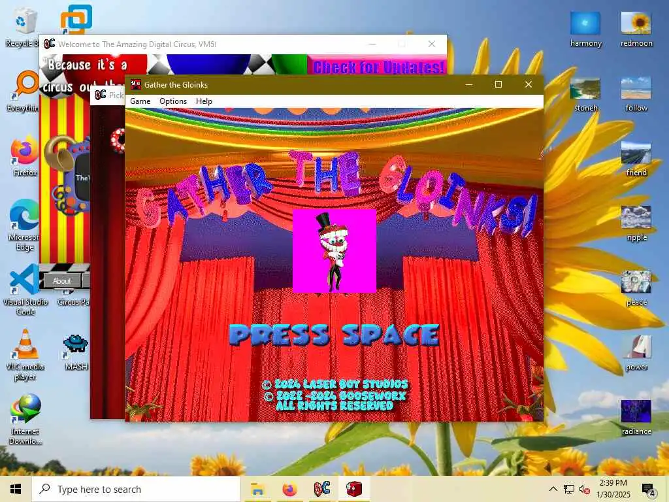669x502 pixels.
Task: Open MASH desktop shortcut
Action: 76,352
